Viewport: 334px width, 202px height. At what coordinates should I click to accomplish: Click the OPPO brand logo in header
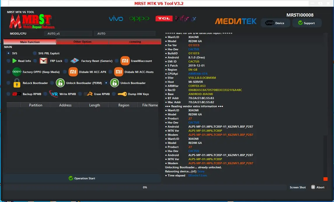point(139,19)
